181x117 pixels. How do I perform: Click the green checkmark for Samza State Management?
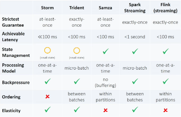[x=105, y=51]
